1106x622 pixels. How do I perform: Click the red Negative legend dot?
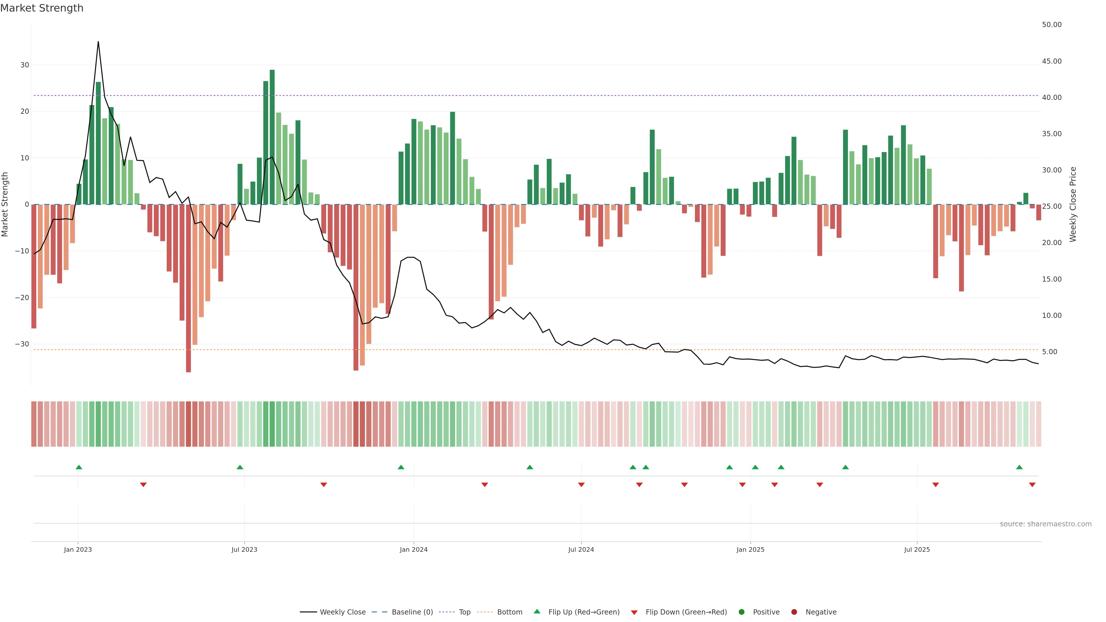point(794,612)
